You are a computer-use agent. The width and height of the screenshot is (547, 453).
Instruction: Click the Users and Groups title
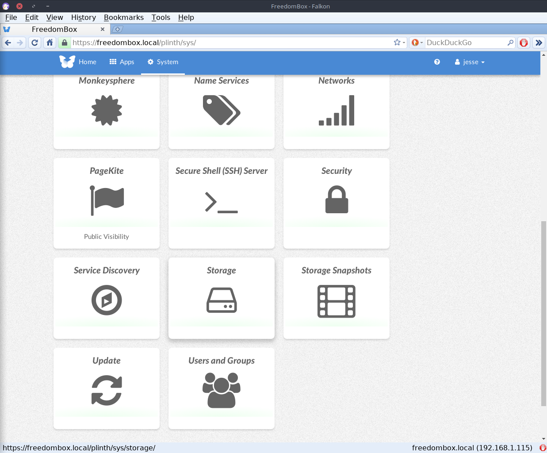(222, 361)
